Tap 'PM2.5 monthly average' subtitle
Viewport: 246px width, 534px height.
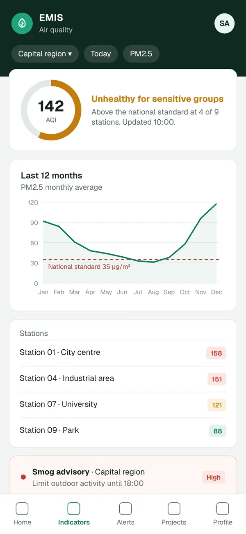[x=61, y=188]
